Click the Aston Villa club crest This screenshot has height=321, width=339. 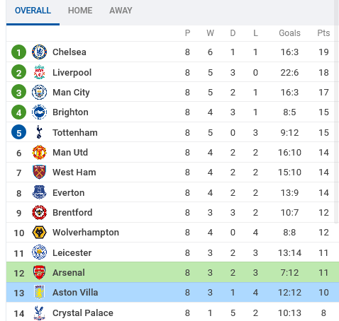click(39, 293)
